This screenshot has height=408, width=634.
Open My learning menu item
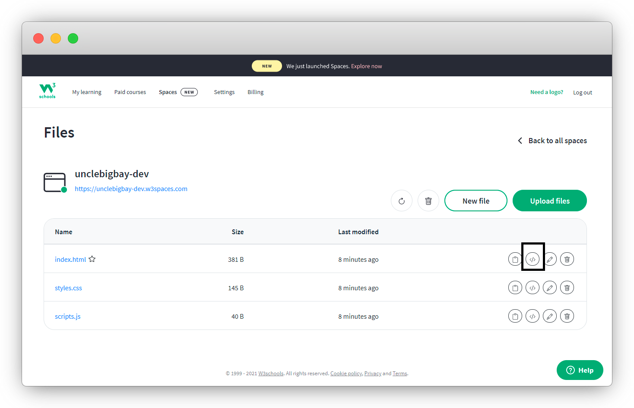[x=87, y=92]
